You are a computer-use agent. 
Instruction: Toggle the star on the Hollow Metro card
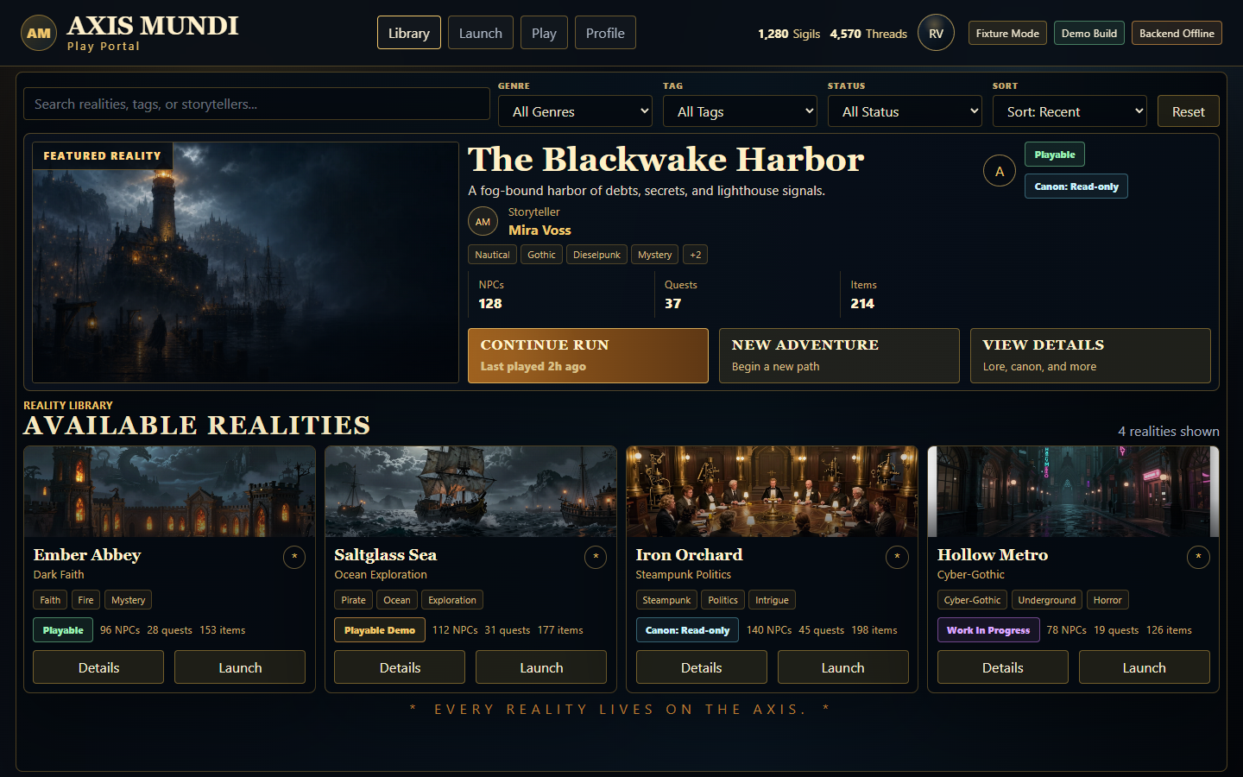tap(1198, 557)
